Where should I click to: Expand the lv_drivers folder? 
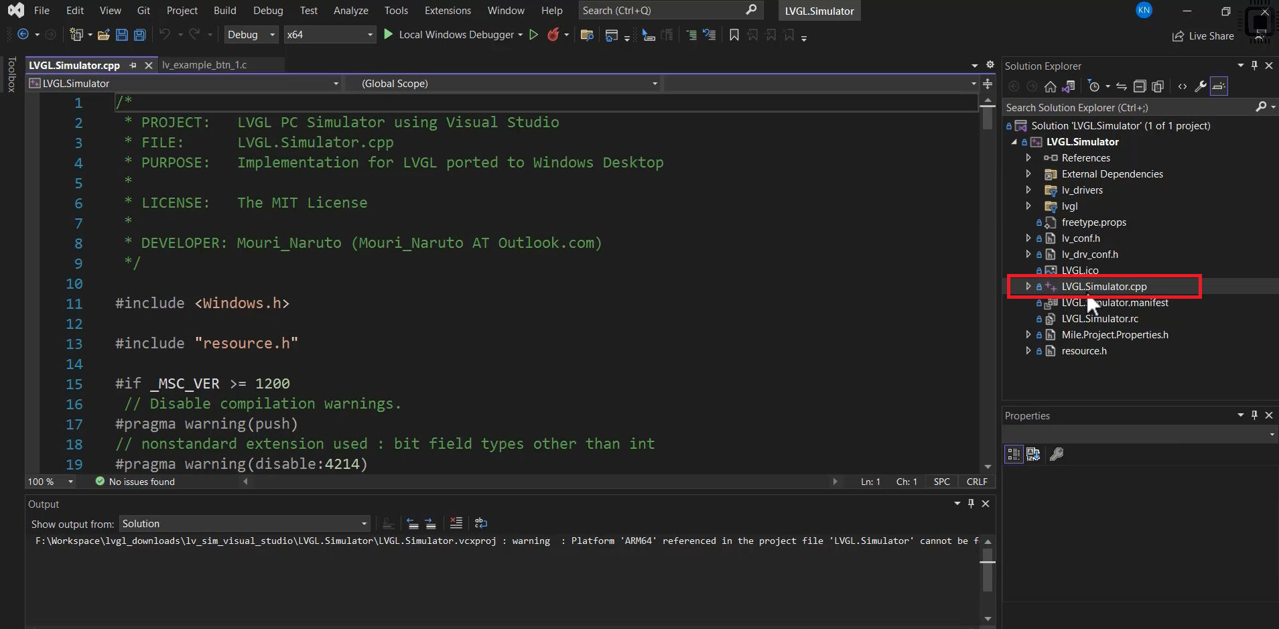[1028, 190]
